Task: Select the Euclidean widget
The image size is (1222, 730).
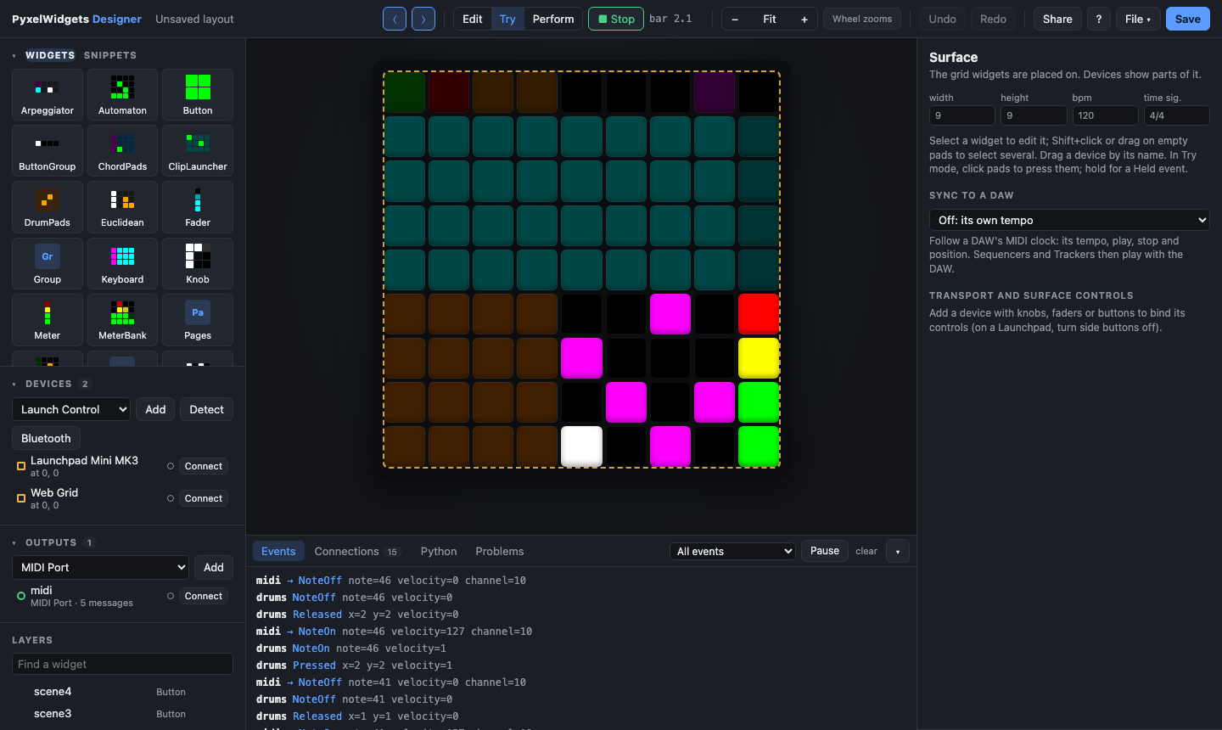Action: click(x=122, y=206)
